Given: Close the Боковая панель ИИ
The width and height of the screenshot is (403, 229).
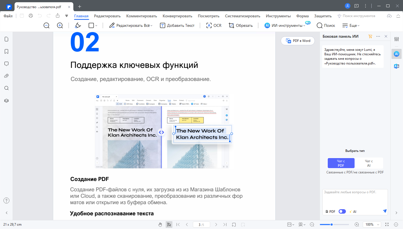Looking at the screenshot, I should [386, 36].
